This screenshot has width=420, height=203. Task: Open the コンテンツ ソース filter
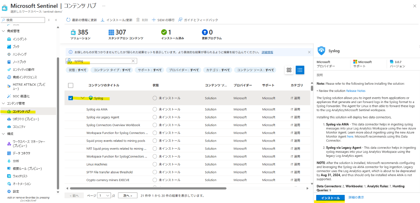click(256, 70)
